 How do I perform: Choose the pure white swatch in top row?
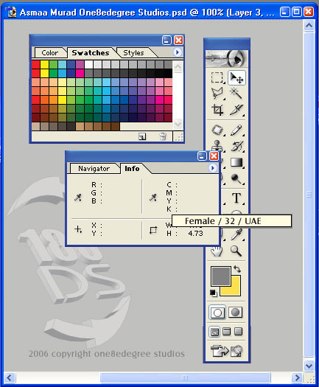pyautogui.click(x=88, y=65)
